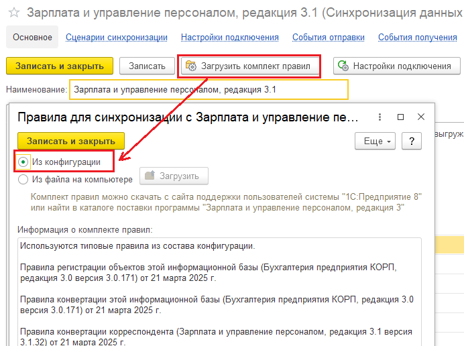Image resolution: width=464 pixels, height=346 pixels.
Task: Click the 'Информация о комплекте правил:' label
Action: tap(85, 230)
